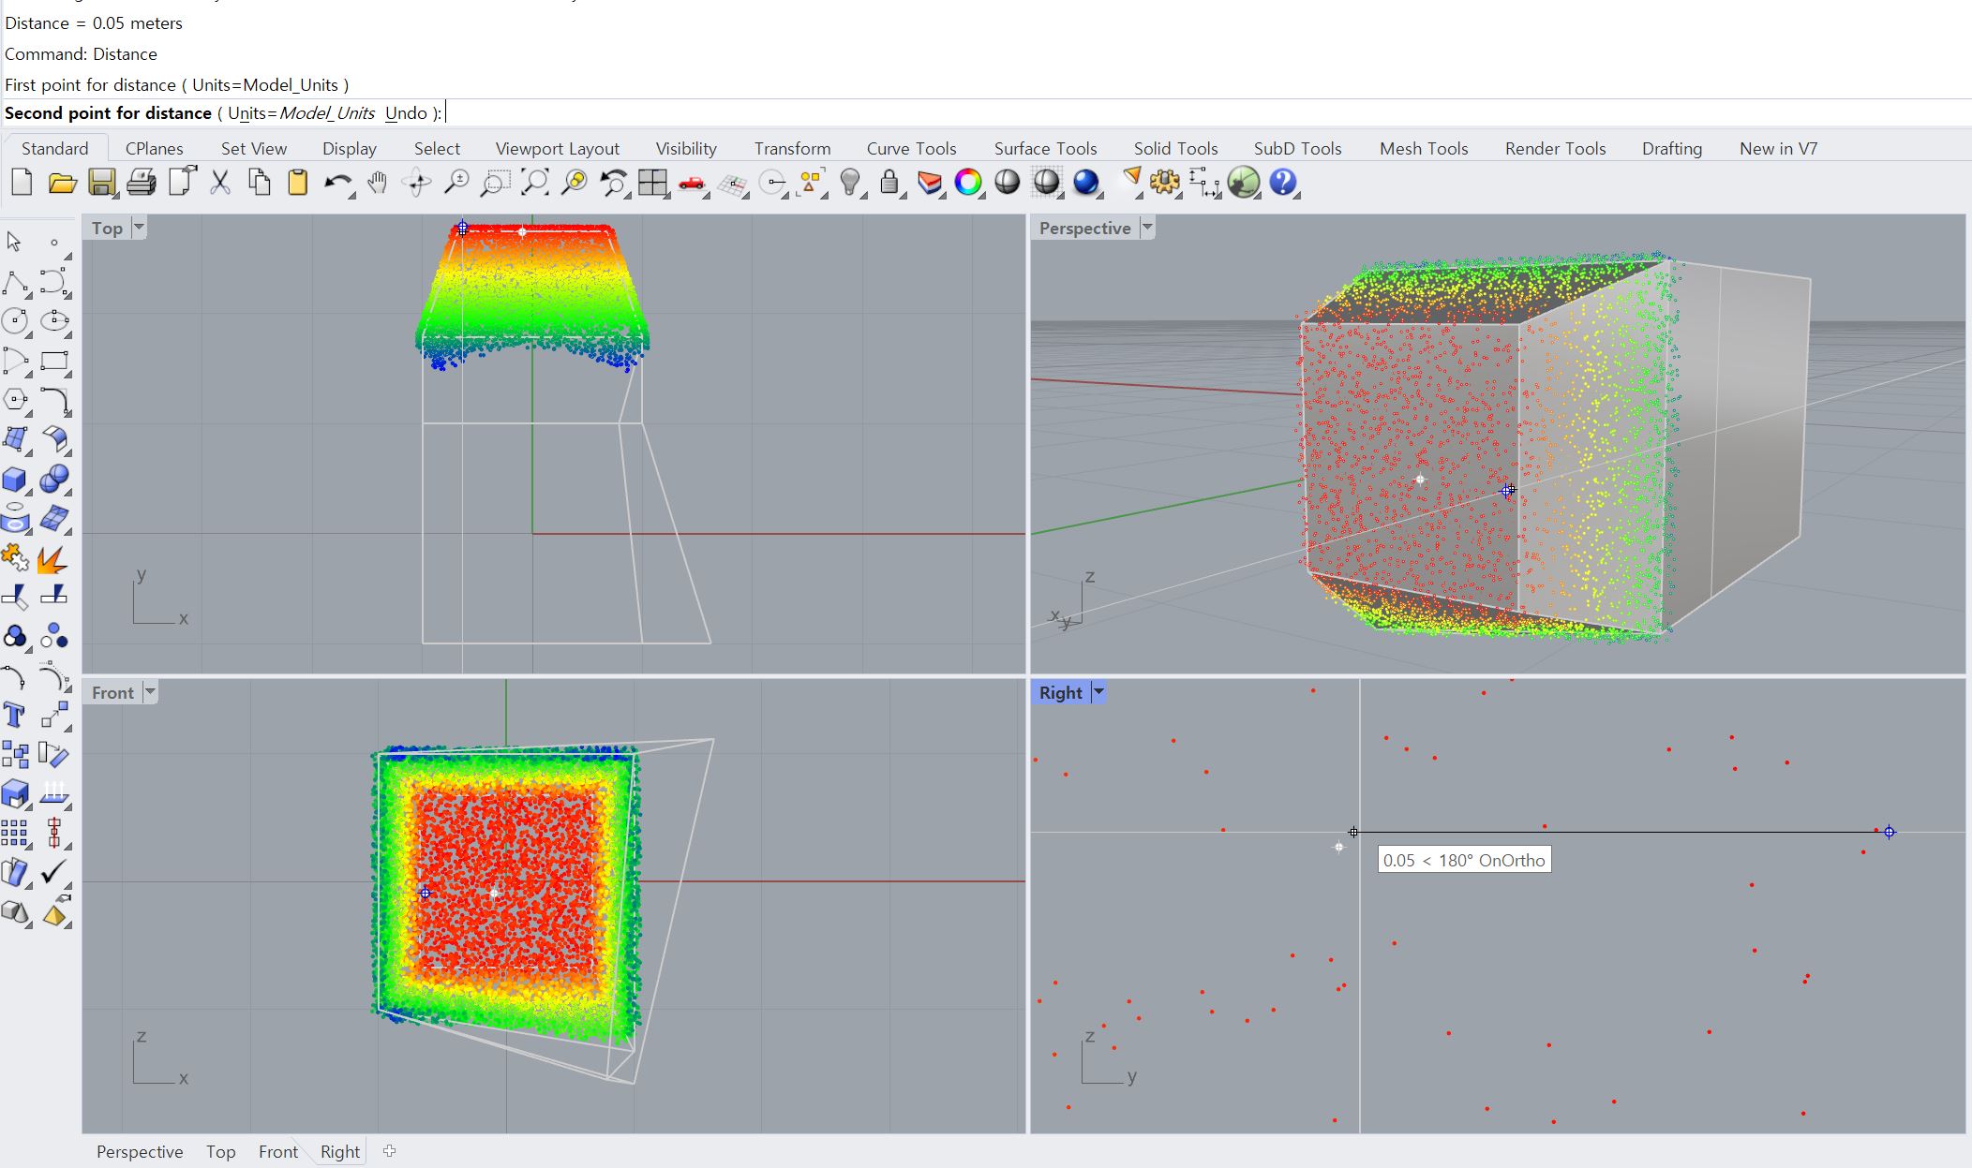Undo the last action with arrow icon
1972x1168 pixels.
point(337,182)
